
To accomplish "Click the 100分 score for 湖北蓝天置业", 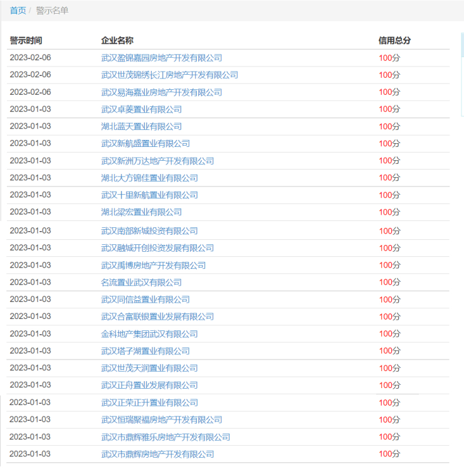I will coord(389,126).
